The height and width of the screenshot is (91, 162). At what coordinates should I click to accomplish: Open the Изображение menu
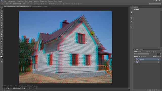tap(20, 1)
